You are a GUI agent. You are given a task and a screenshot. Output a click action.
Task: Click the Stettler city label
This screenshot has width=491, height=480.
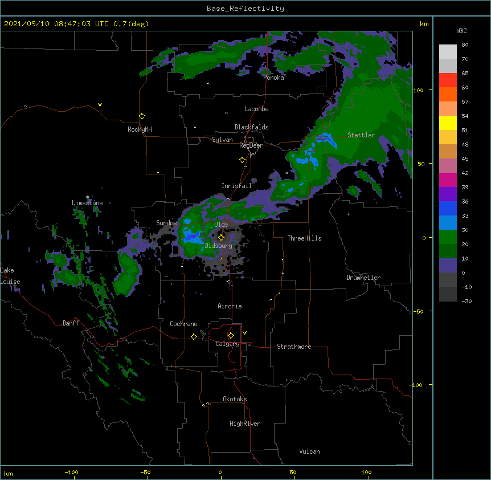(x=361, y=135)
